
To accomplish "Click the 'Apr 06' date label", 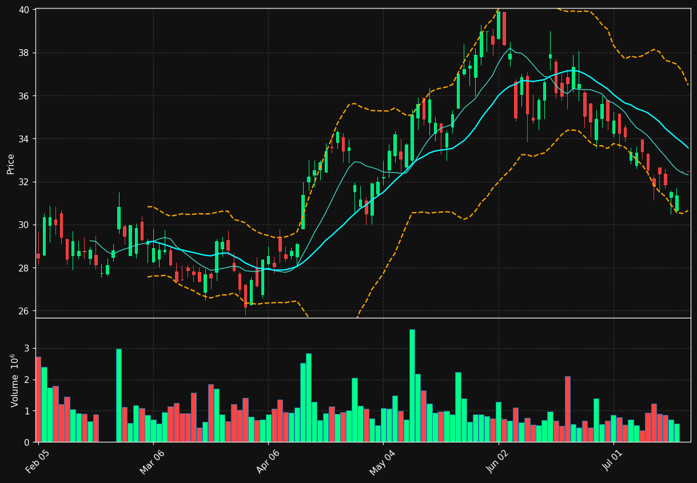I will pyautogui.click(x=268, y=462).
